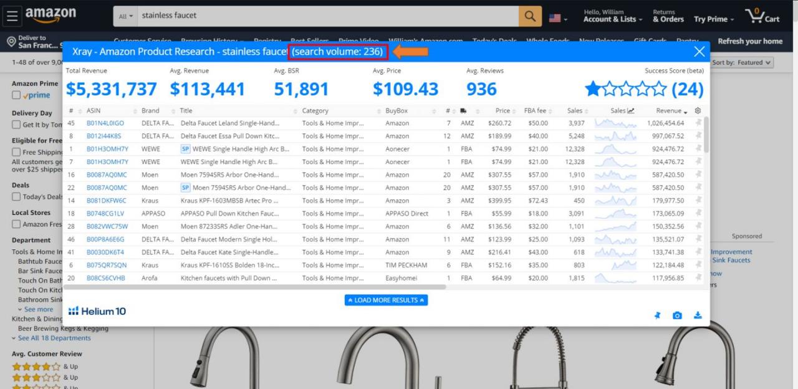
Task: Click the pin icon in Xray footer
Action: point(657,315)
